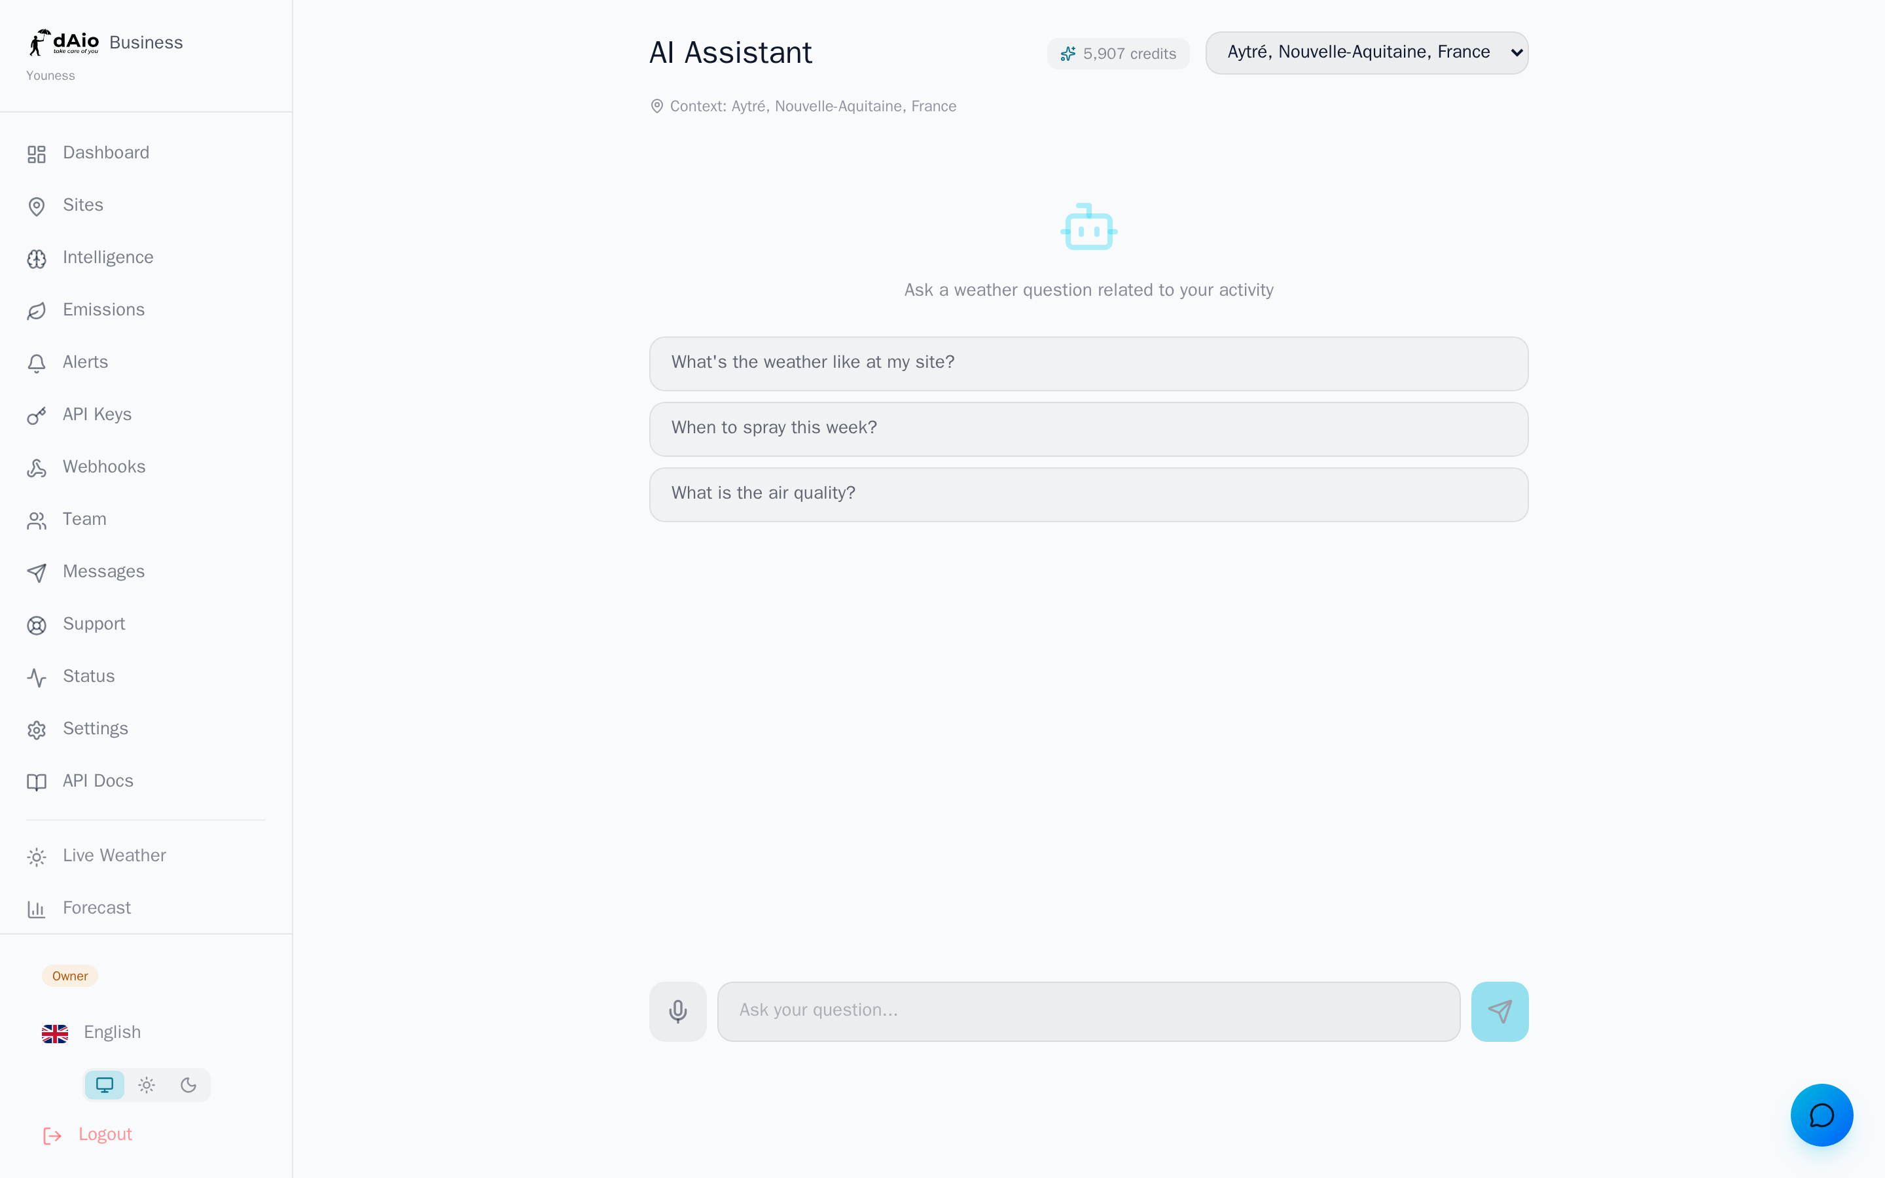This screenshot has height=1178, width=1885.
Task: Click the Owner role badge
Action: 70,975
